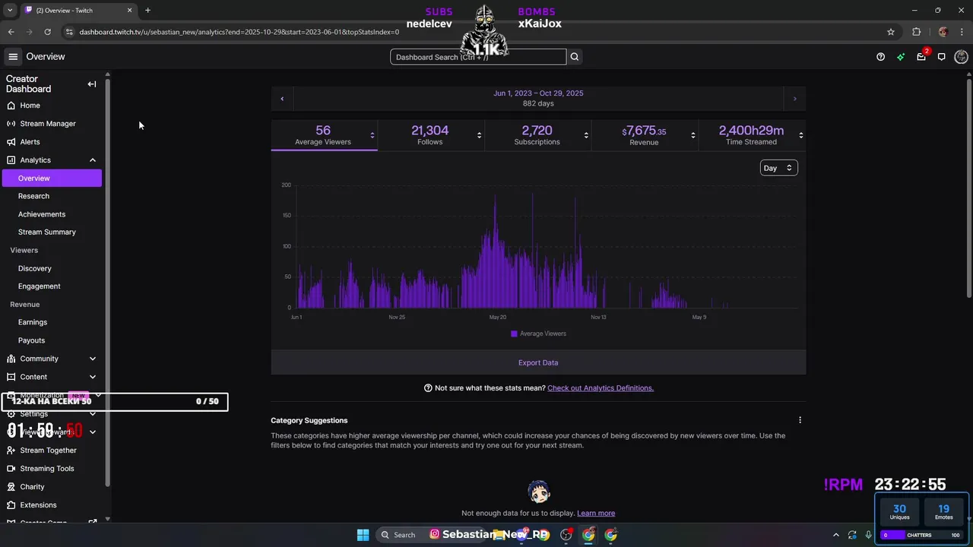
Task: Go to next date range arrow
Action: (x=795, y=98)
